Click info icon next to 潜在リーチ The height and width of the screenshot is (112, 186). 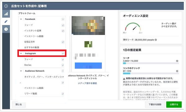pos(156,40)
